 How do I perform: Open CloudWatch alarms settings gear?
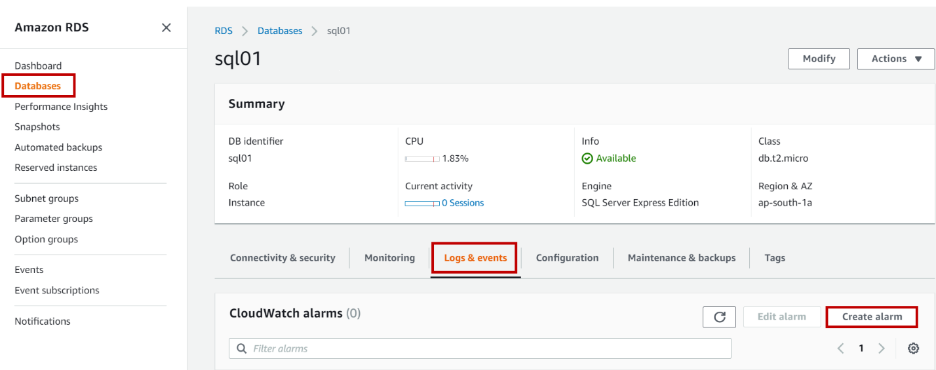(x=913, y=348)
